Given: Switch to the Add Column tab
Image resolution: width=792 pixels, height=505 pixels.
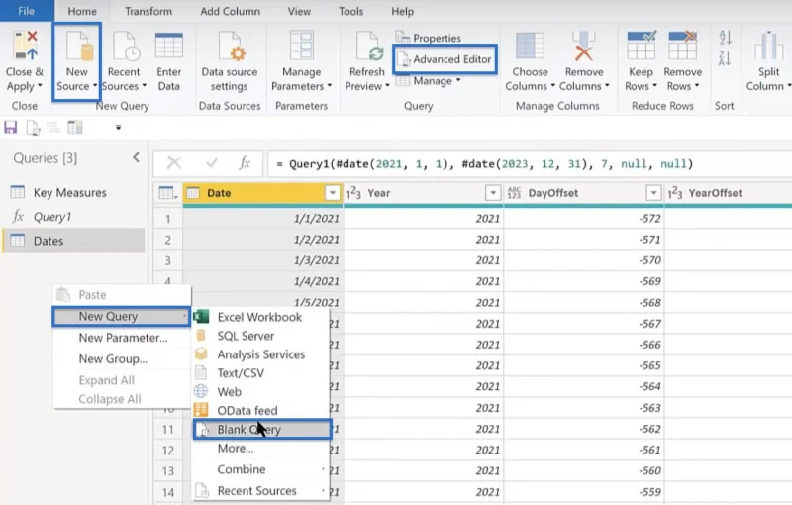Looking at the screenshot, I should coord(230,11).
